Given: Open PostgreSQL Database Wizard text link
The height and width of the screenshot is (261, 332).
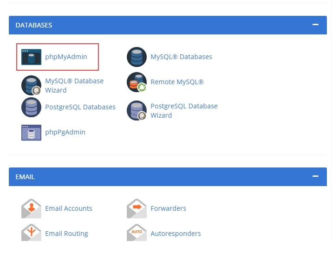Looking at the screenshot, I should pyautogui.click(x=184, y=111).
